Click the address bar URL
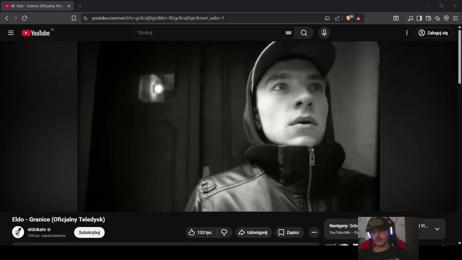Screen dimensions: 462x260 click(x=158, y=18)
